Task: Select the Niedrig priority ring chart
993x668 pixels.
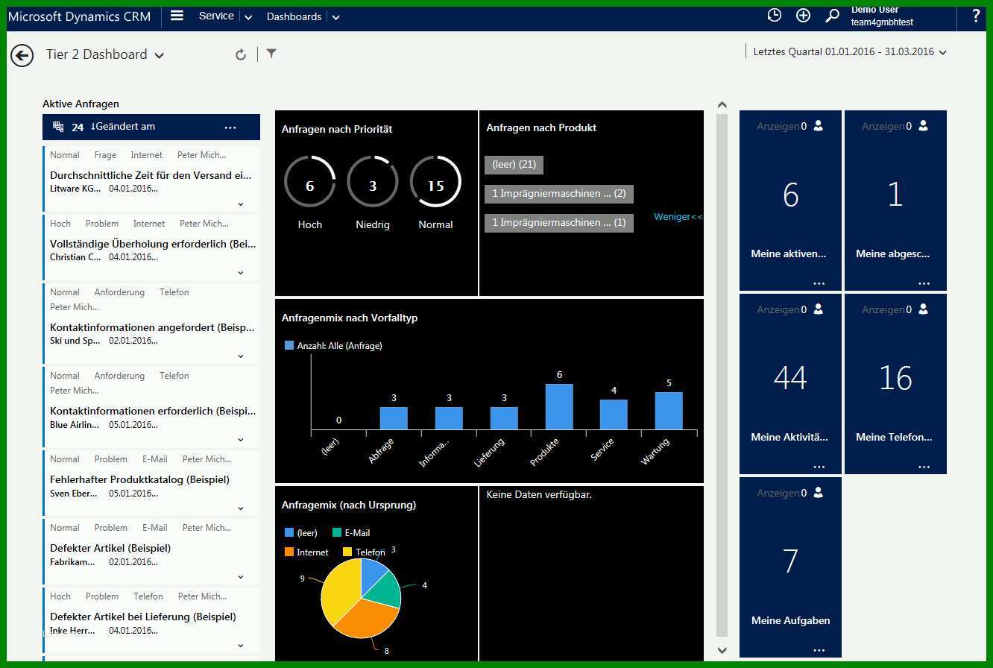Action: [373, 181]
